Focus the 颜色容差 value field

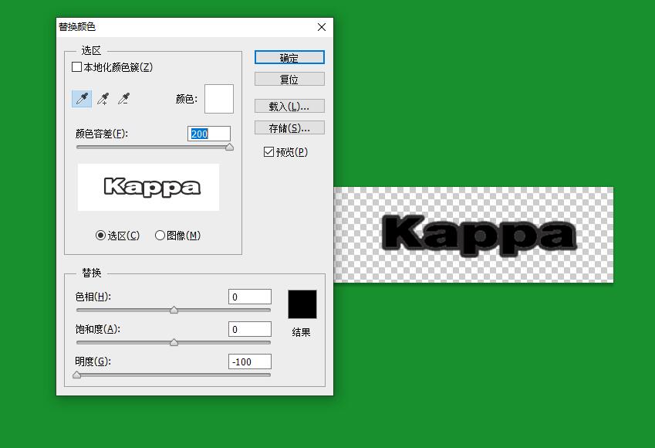tap(209, 134)
